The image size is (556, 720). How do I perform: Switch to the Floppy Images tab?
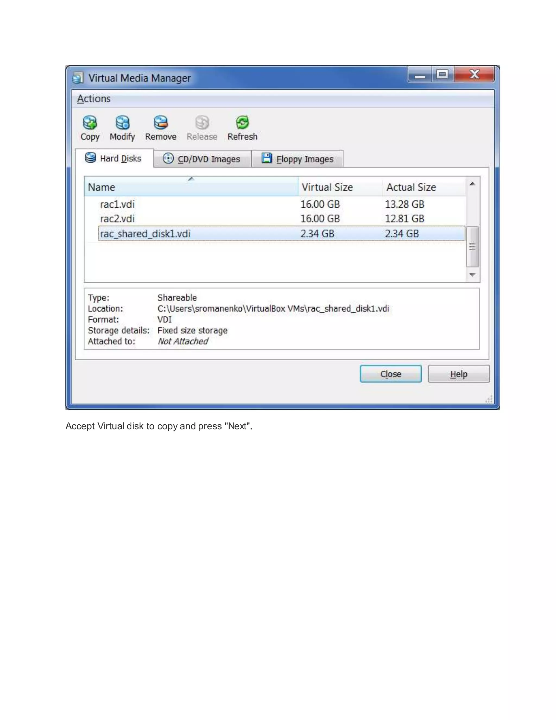tap(298, 159)
